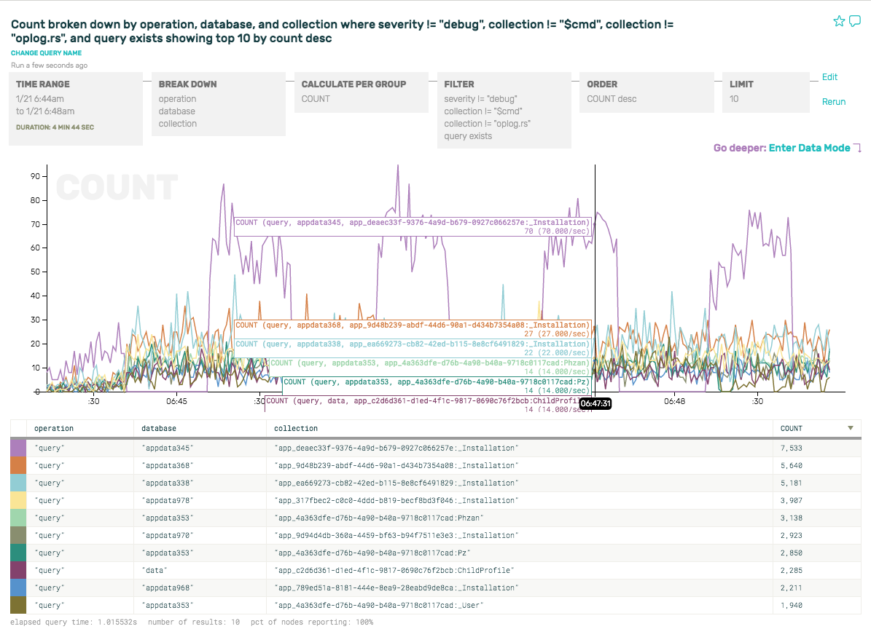Click the purple appdata345 color swatch
The width and height of the screenshot is (871, 637).
(x=18, y=448)
